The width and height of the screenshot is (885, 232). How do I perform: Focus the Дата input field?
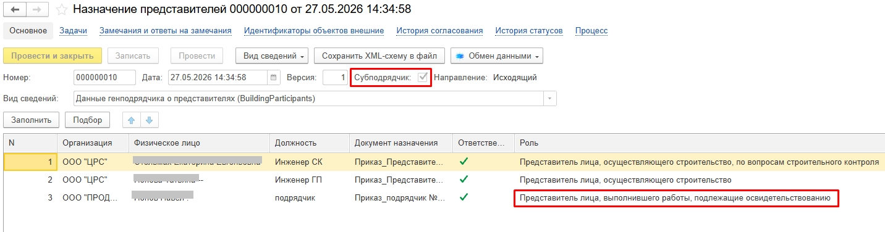pos(218,78)
